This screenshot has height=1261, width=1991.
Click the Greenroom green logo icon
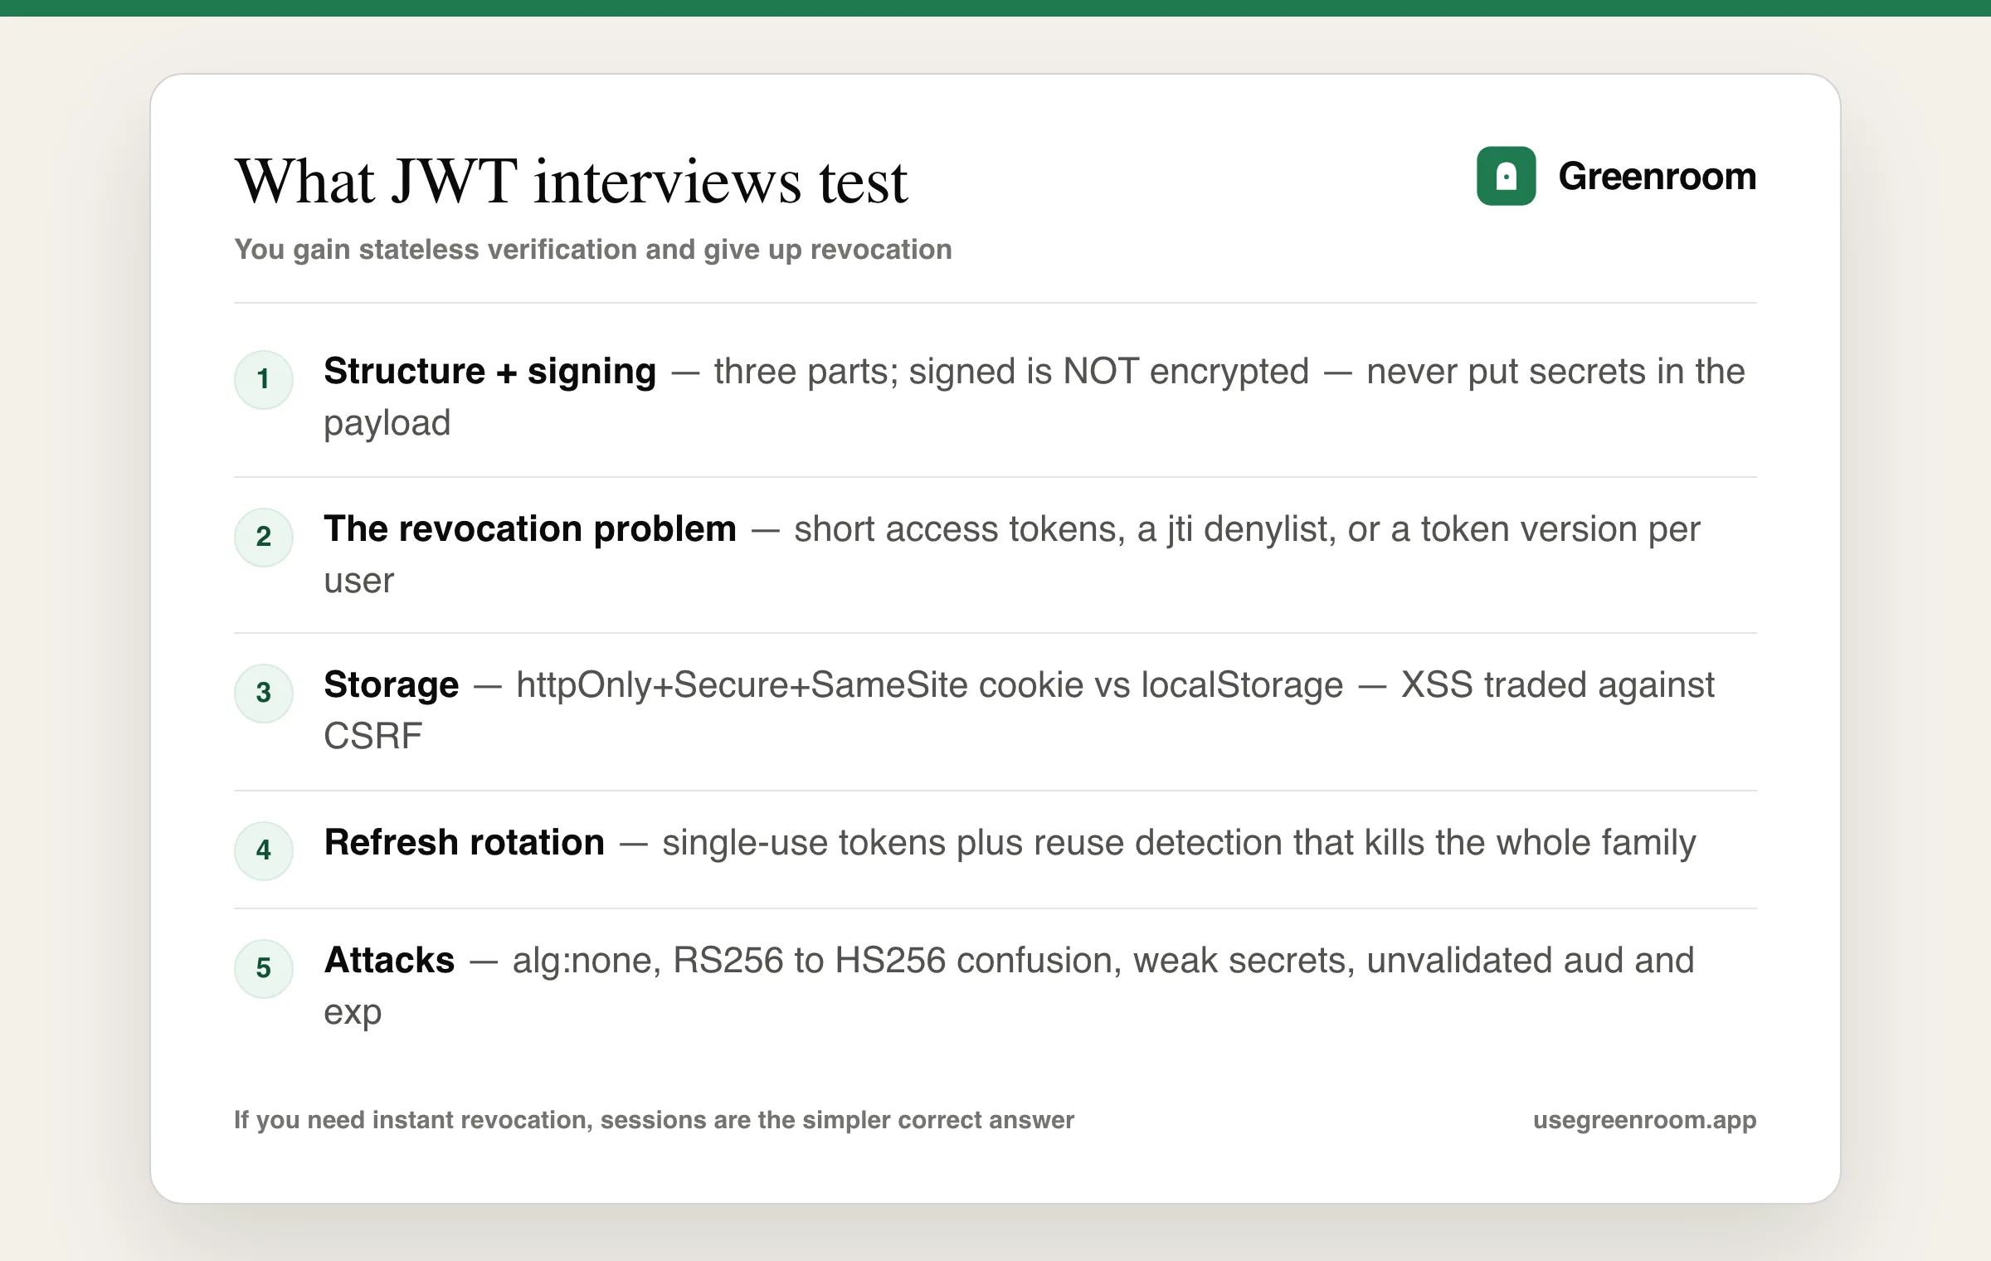[x=1506, y=176]
